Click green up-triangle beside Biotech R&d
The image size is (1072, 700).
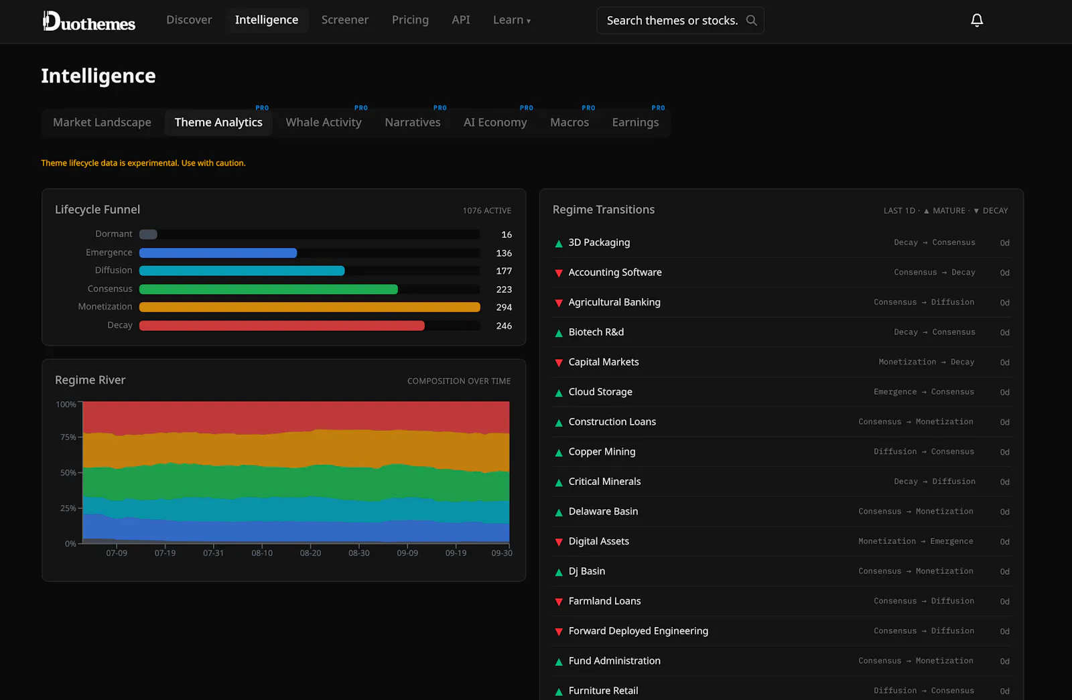pos(559,333)
